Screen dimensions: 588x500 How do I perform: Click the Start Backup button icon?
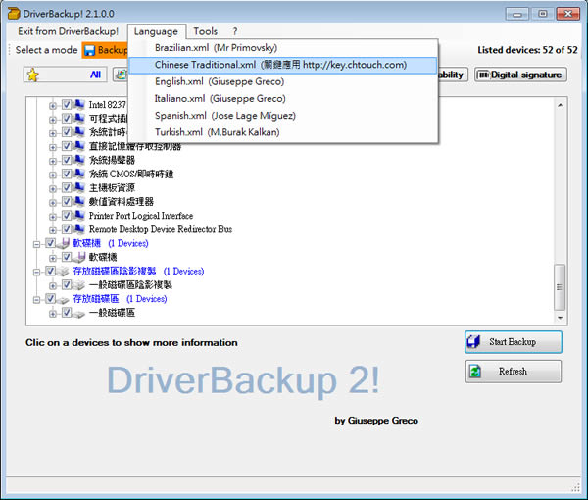click(473, 342)
